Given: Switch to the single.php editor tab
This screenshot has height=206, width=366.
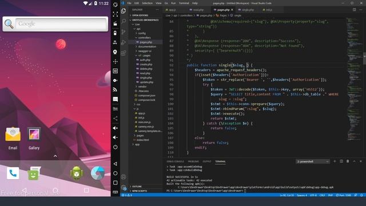Looking at the screenshot, I should [x=248, y=10].
